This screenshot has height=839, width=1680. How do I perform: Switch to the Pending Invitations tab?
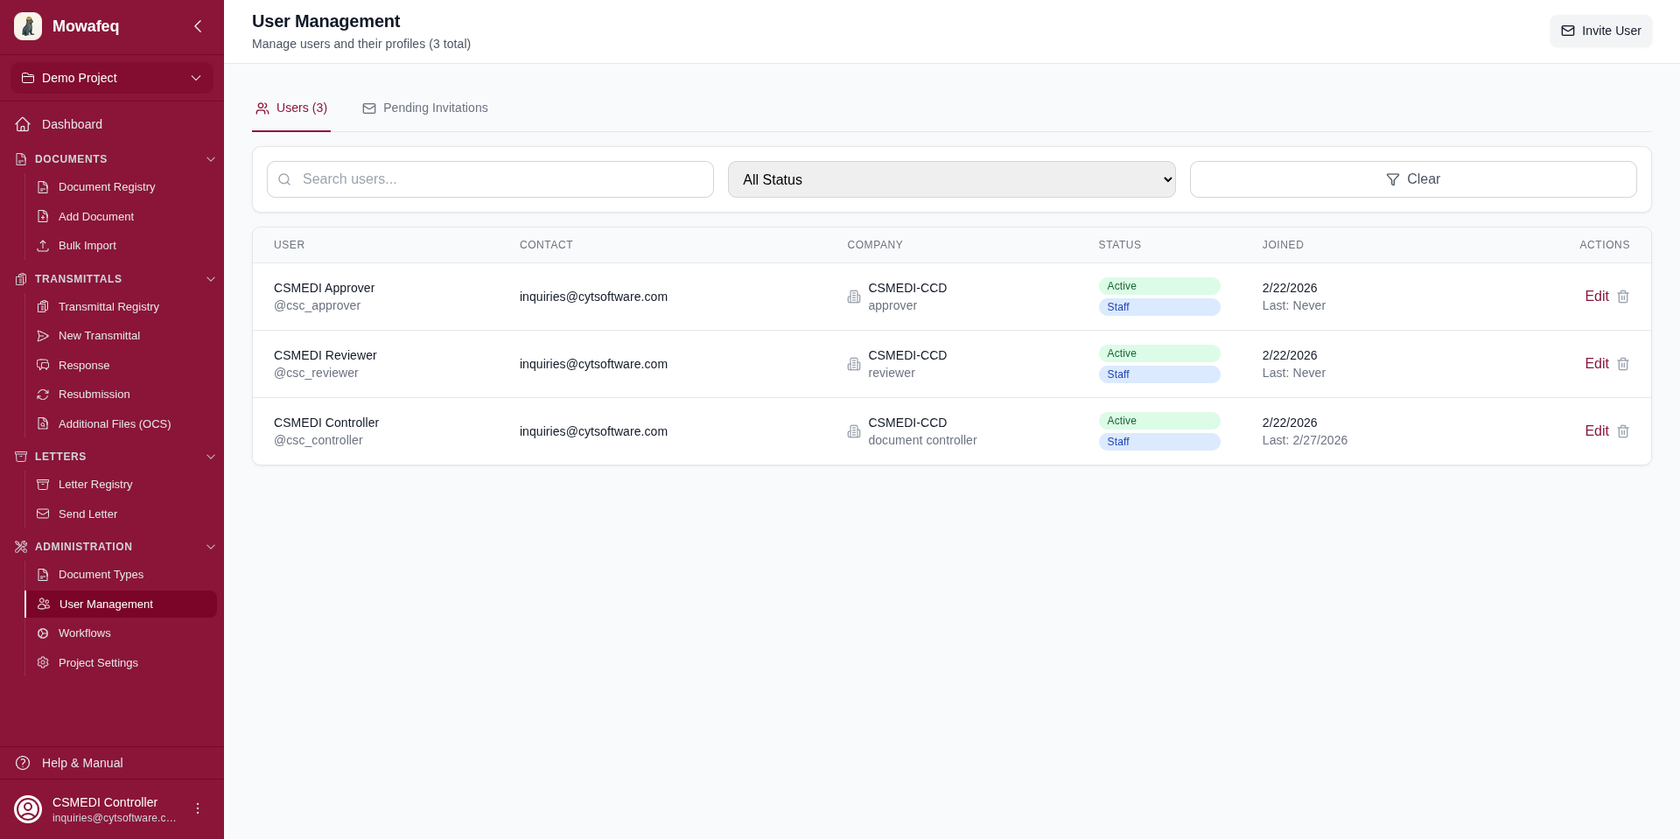coord(424,108)
